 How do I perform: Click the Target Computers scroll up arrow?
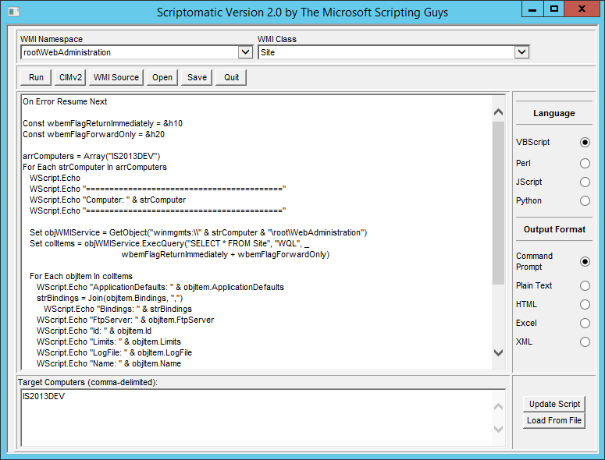pos(498,406)
